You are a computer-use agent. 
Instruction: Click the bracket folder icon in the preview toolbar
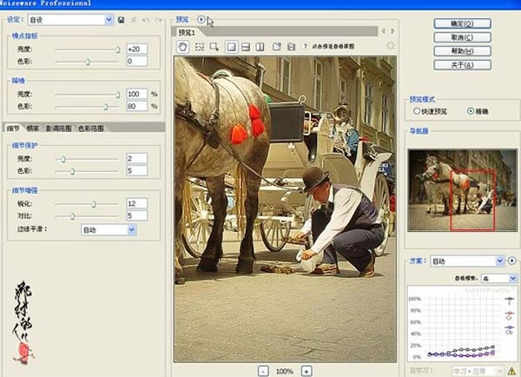pos(291,47)
